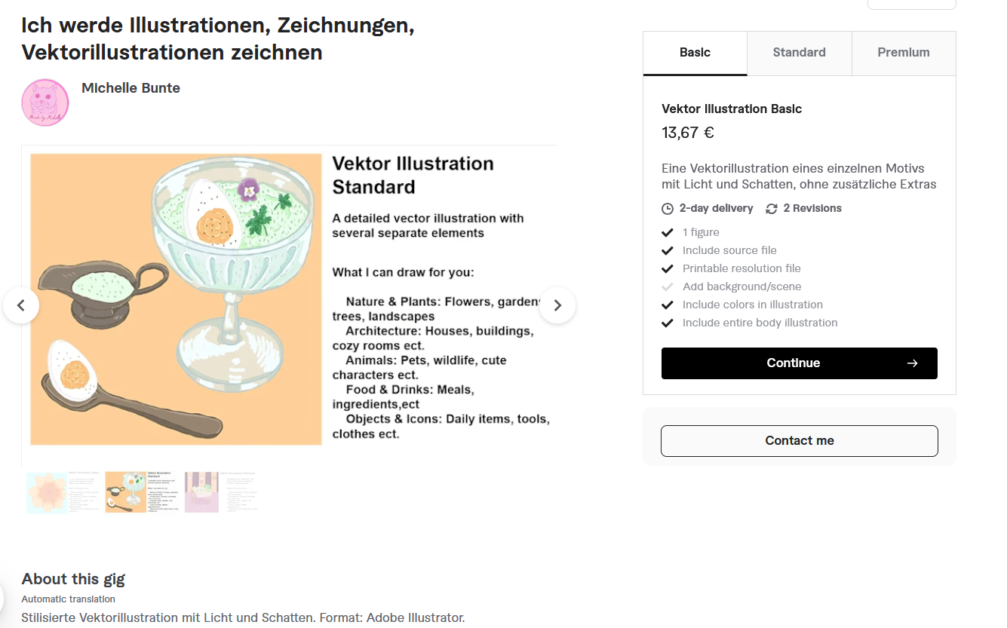
Task: Click the main Vektor Illustration Standard image
Action: pos(290,299)
